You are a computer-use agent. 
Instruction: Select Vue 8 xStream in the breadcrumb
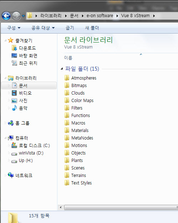point(135,16)
